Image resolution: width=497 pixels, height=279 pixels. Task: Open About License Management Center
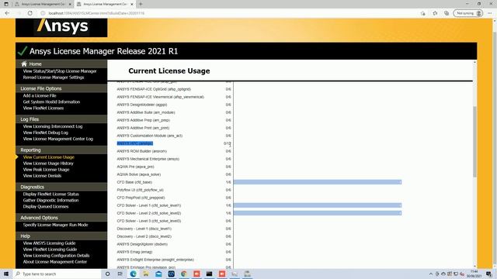coord(55,262)
